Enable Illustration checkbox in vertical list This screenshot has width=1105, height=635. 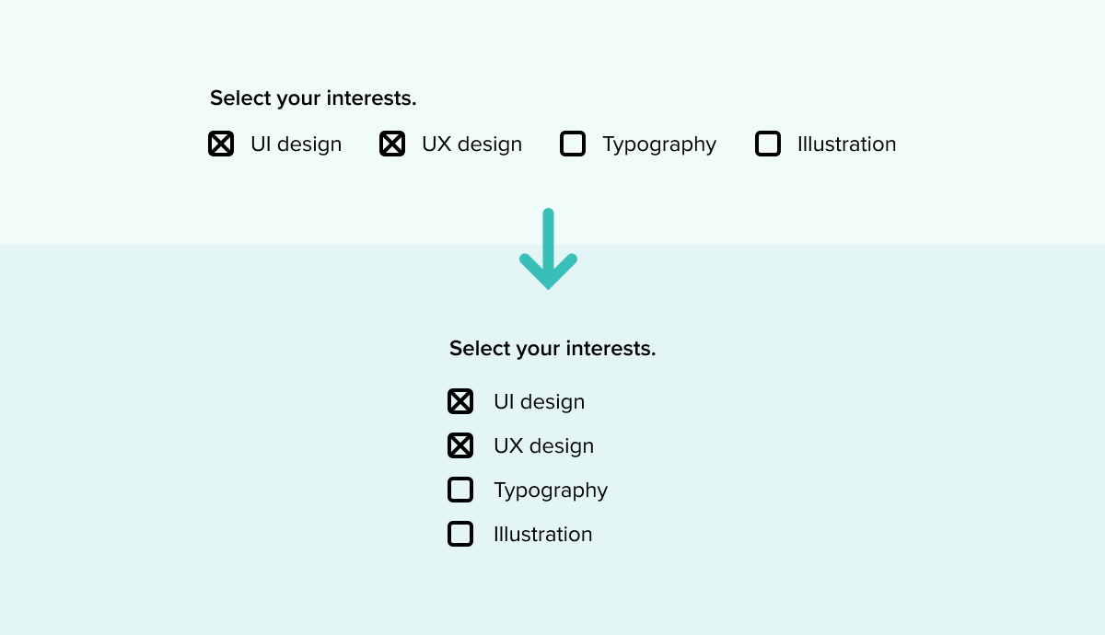click(460, 534)
